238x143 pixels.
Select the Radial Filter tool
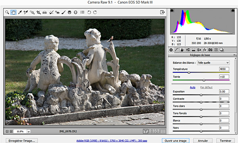point(76,12)
